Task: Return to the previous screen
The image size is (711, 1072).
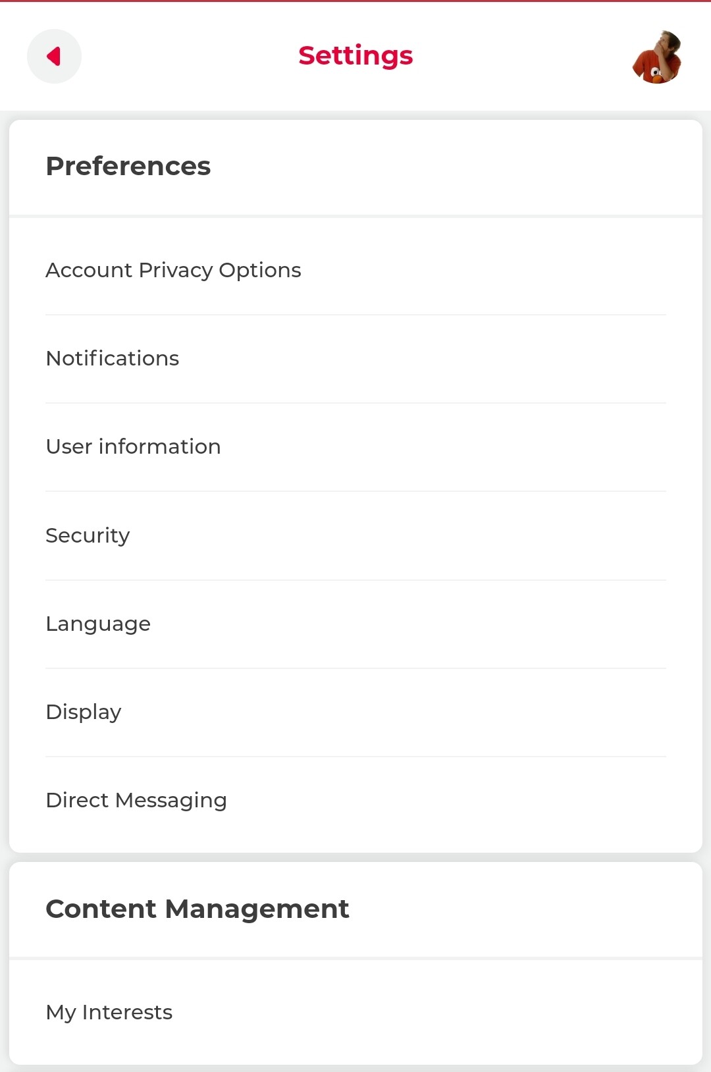Action: coord(54,57)
